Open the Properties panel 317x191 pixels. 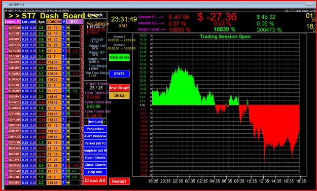coord(95,129)
